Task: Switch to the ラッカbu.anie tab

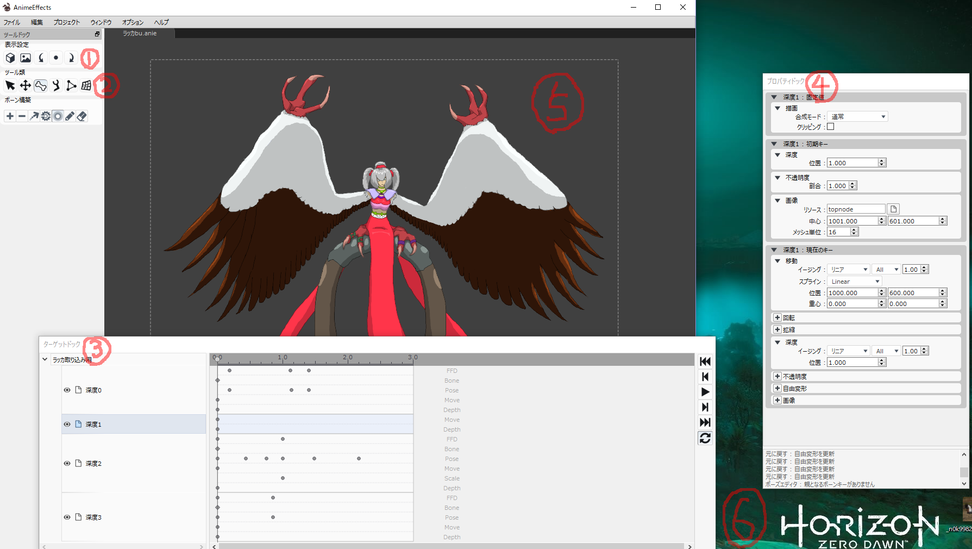Action: tap(140, 33)
